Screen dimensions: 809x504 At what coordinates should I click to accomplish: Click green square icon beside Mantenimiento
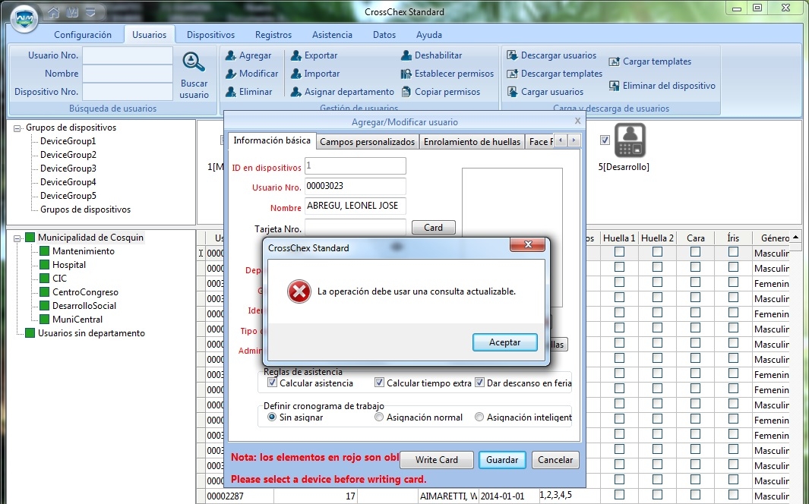[44, 251]
